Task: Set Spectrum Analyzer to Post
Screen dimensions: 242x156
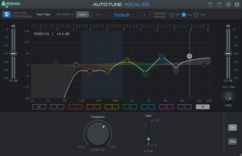Action: [196, 15]
